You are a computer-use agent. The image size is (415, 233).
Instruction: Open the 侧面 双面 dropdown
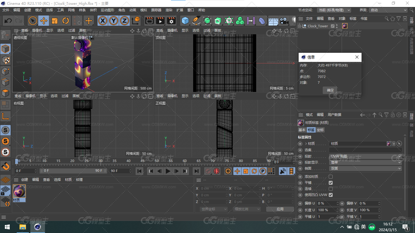pos(365,168)
